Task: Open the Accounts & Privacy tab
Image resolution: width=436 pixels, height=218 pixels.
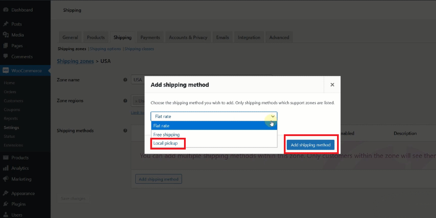Action: (188, 37)
